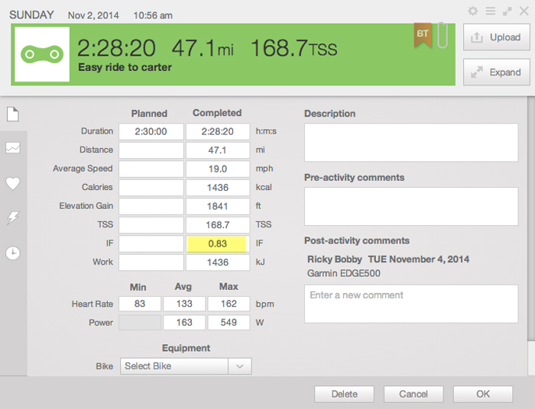Click the comment author Ricky Bobby
The width and height of the screenshot is (535, 409).
coord(335,259)
